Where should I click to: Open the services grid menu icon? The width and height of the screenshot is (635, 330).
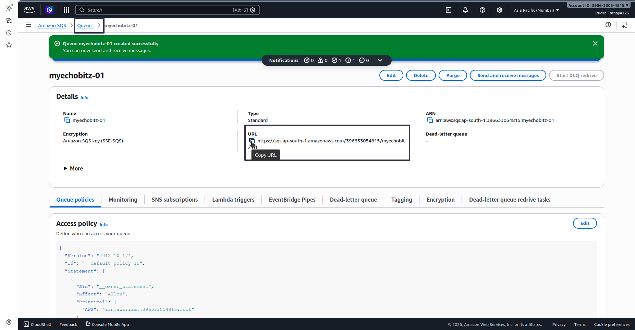pos(66,10)
